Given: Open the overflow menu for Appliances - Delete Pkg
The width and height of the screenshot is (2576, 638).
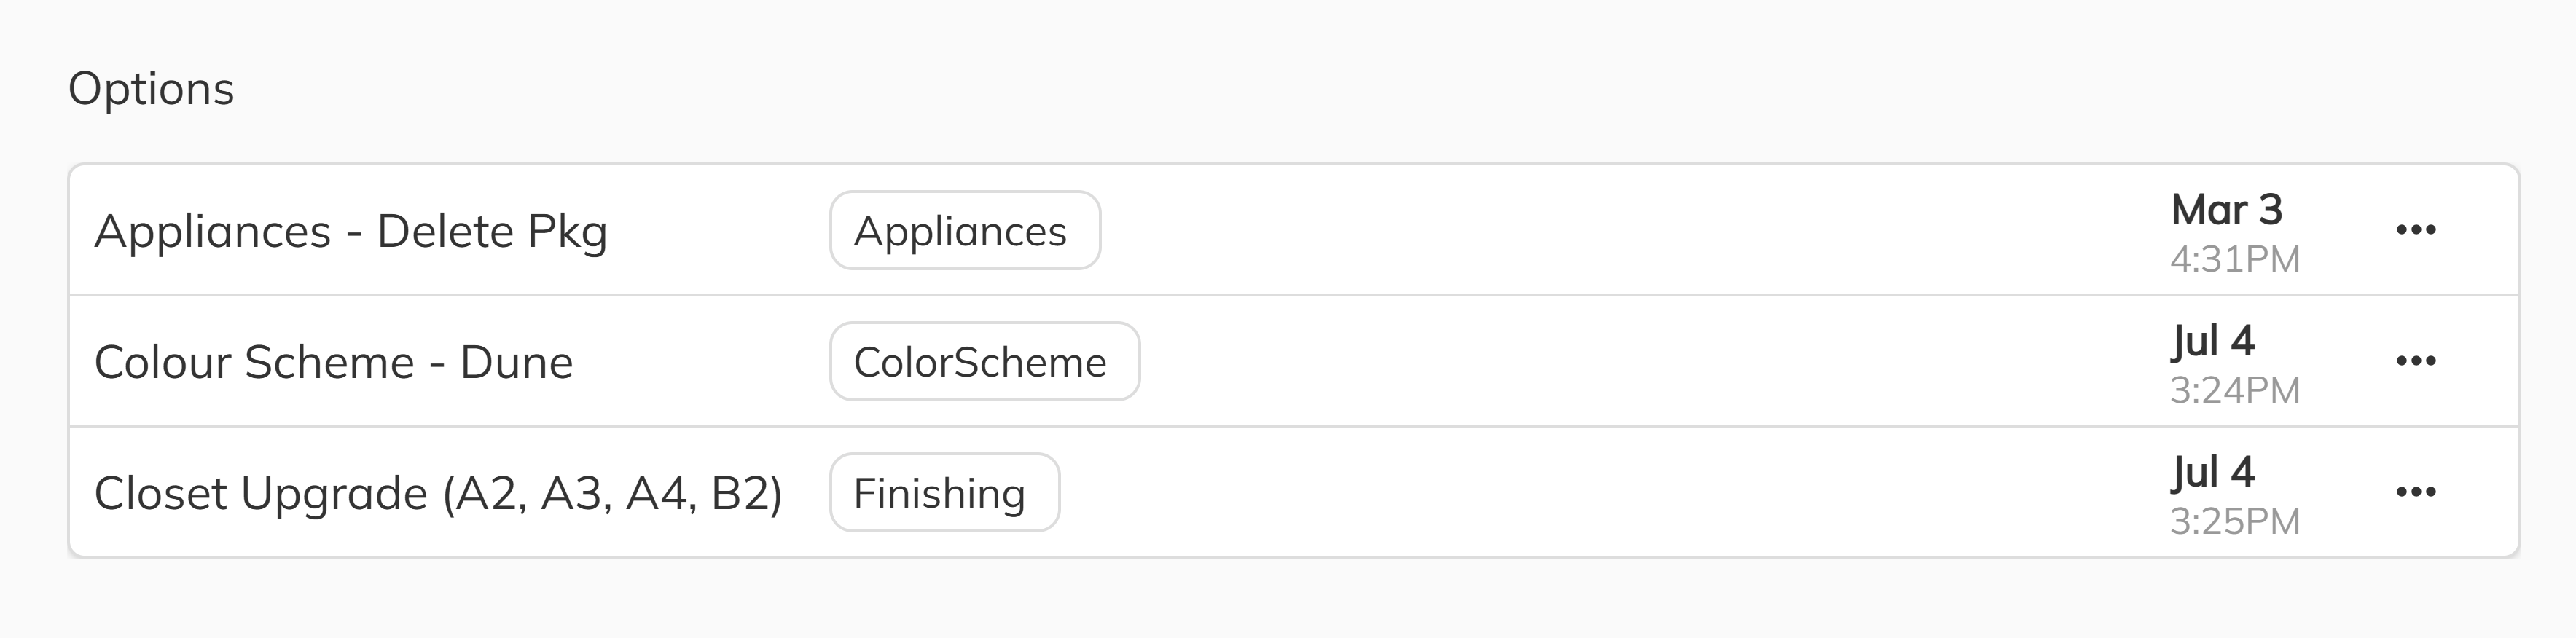Looking at the screenshot, I should (x=2417, y=229).
